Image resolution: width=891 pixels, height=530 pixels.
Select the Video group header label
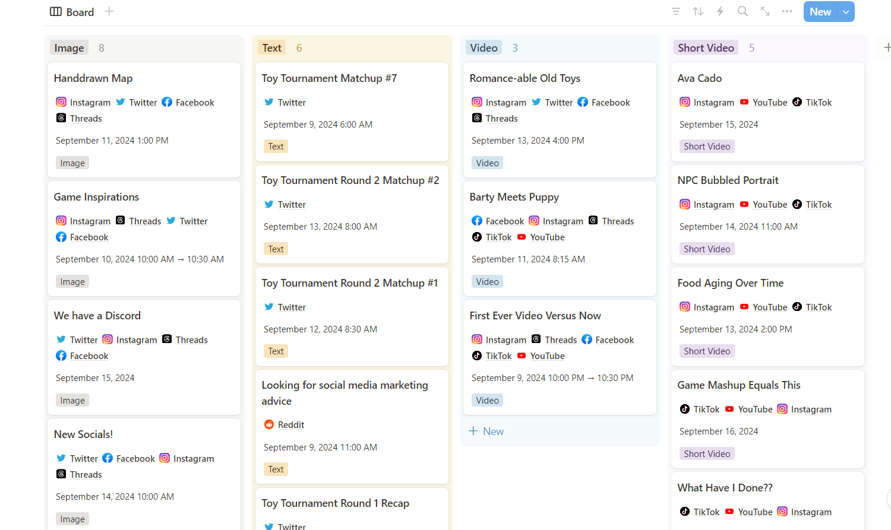tap(484, 47)
